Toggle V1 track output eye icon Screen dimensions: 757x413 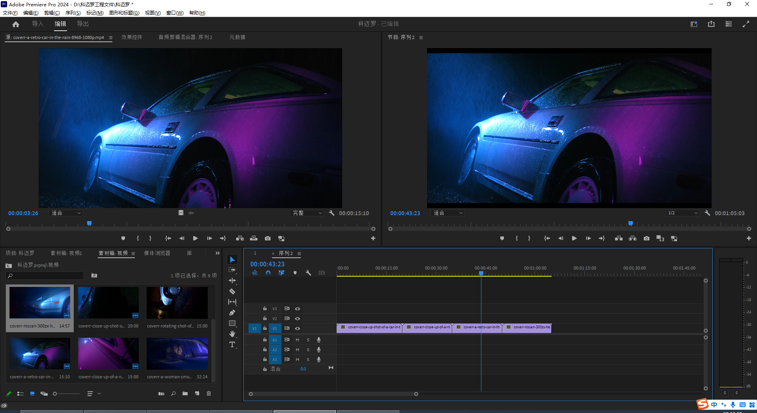298,328
